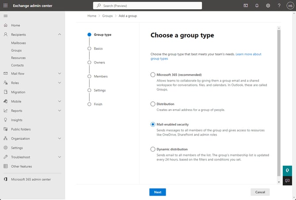The height and width of the screenshot is (200, 296).
Task: Click the Search (Preview) field
Action: pyautogui.click(x=148, y=6)
